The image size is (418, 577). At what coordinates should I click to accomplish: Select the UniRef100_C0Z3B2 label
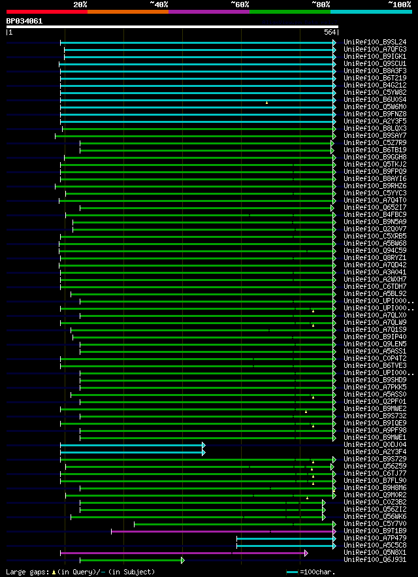pos(375,502)
